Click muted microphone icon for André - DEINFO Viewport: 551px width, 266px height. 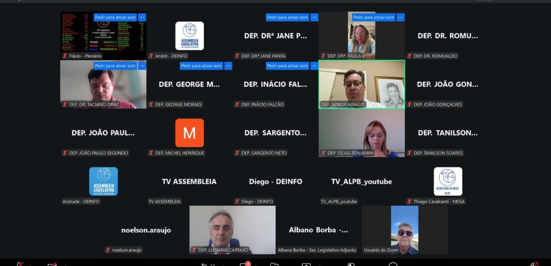151,56
